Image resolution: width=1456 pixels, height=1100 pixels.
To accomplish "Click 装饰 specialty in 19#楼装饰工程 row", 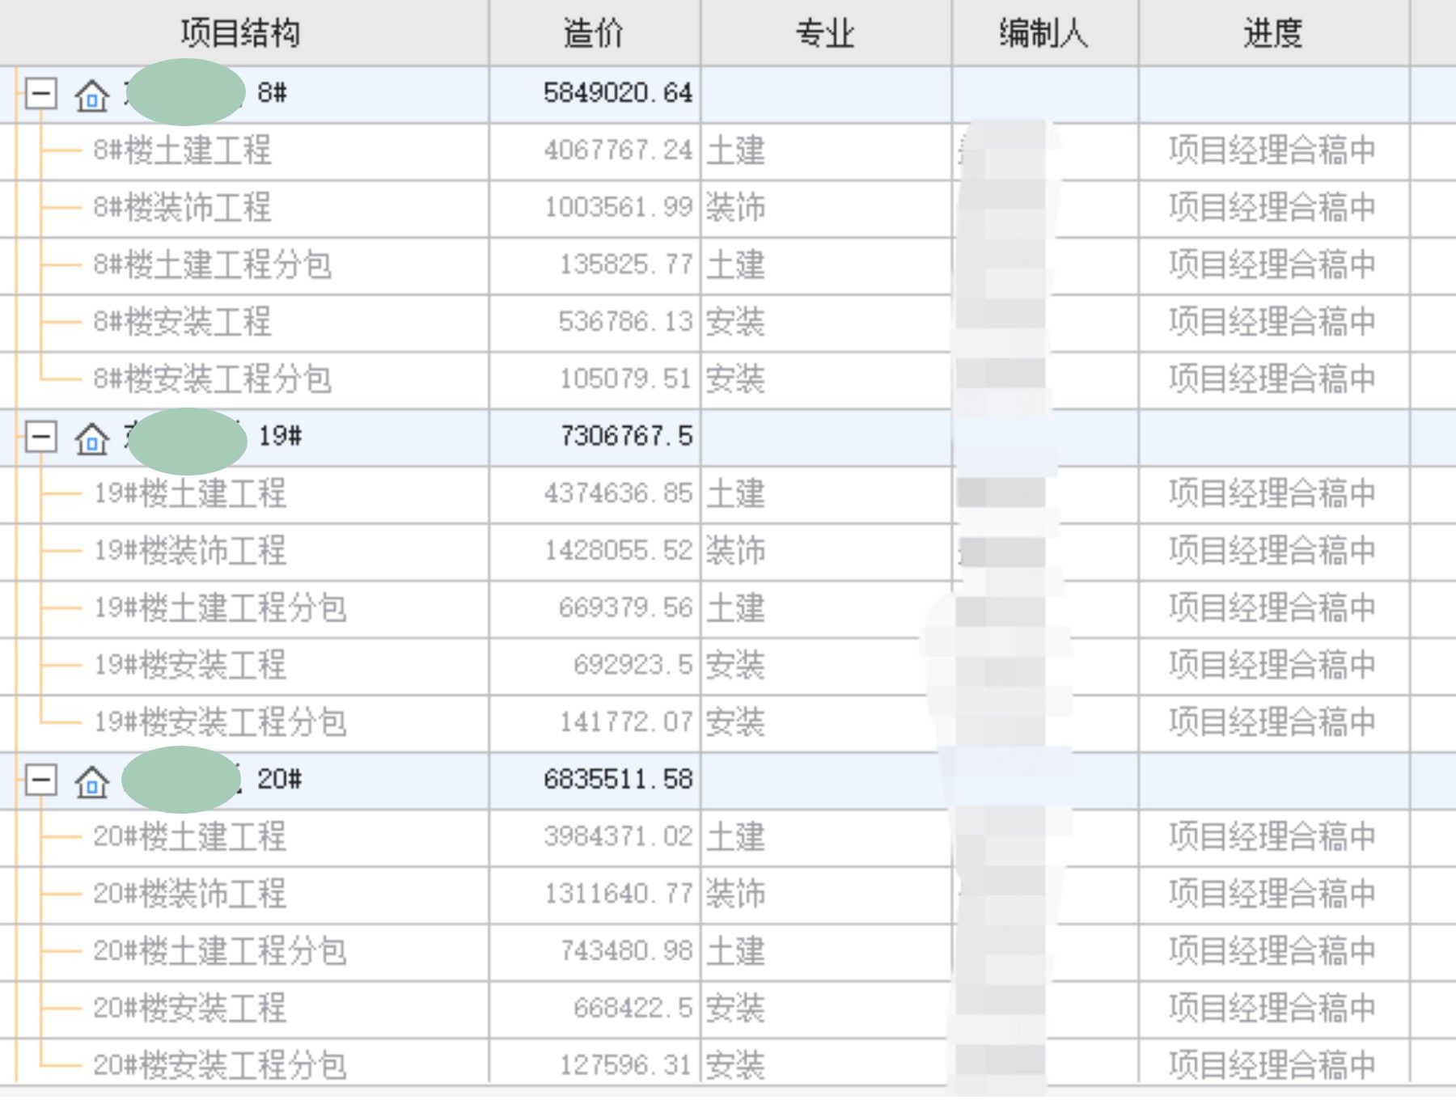I will [735, 551].
